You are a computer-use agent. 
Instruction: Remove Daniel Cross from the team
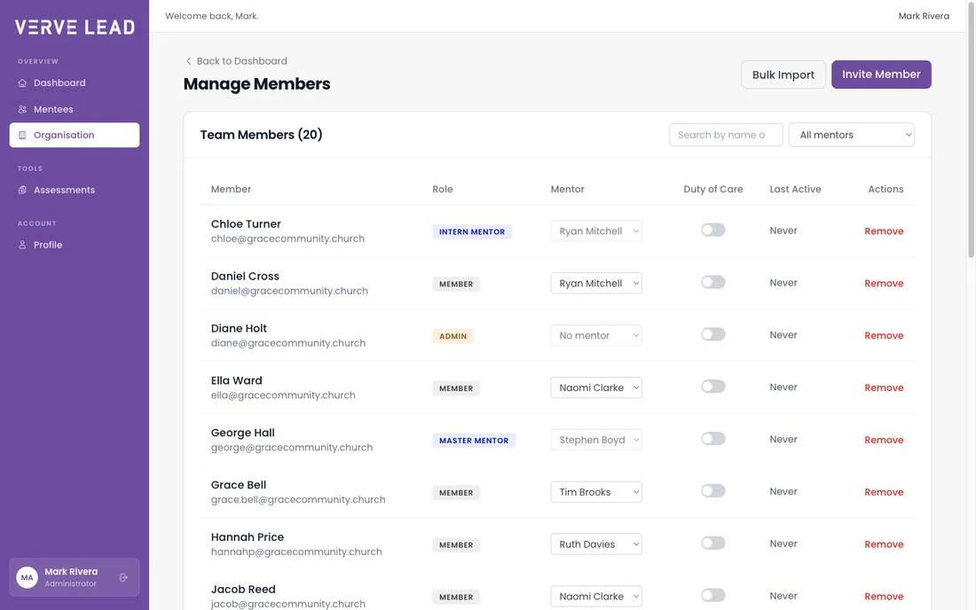tap(883, 283)
